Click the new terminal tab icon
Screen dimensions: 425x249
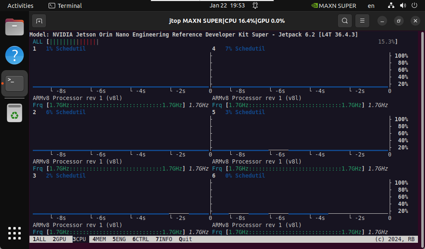(x=39, y=21)
